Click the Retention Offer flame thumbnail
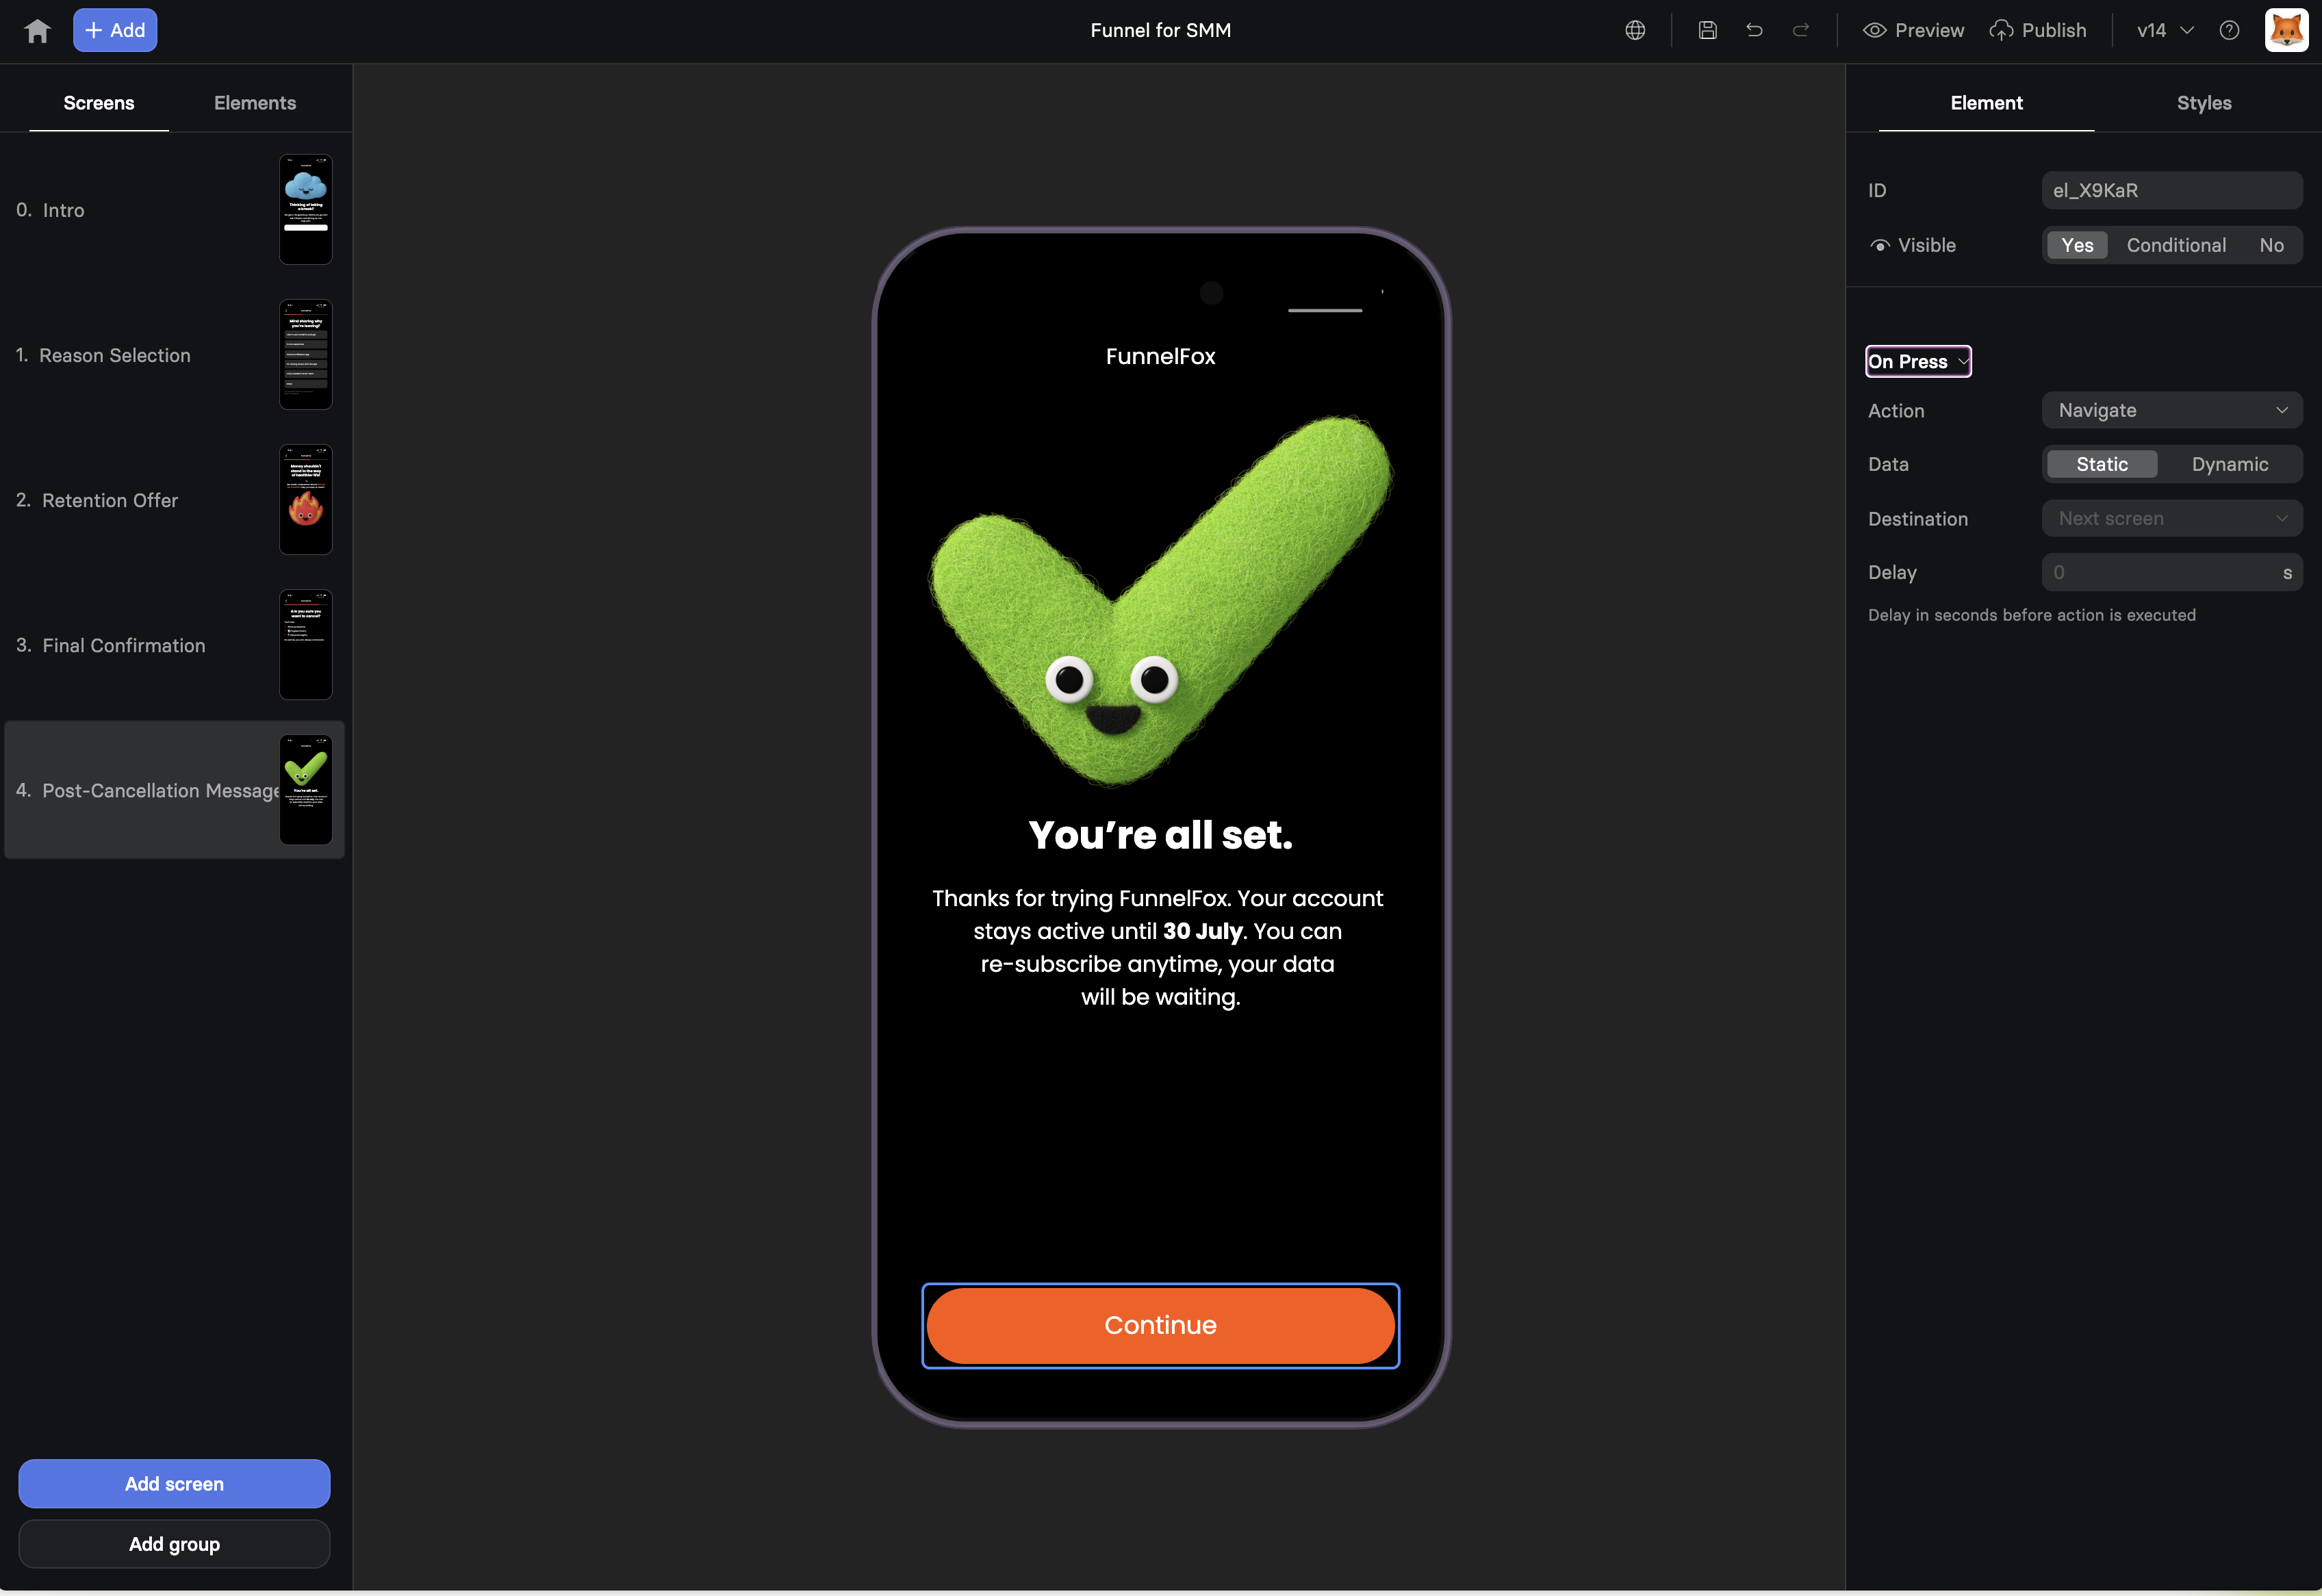Screen dimensions: 2322x1596 [x=305, y=499]
